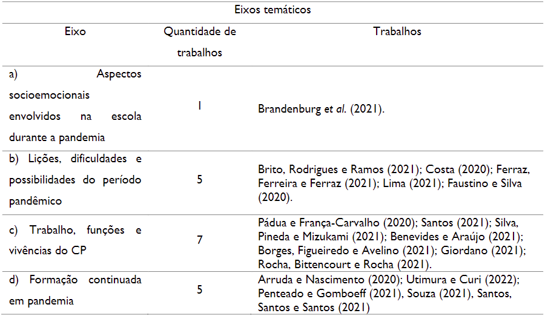Click the quantity value 1 cell
This screenshot has height=316, width=545.
[199, 106]
